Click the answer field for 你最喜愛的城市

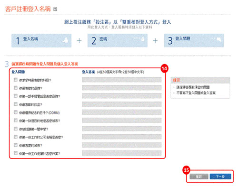pyautogui.click(x=122, y=145)
